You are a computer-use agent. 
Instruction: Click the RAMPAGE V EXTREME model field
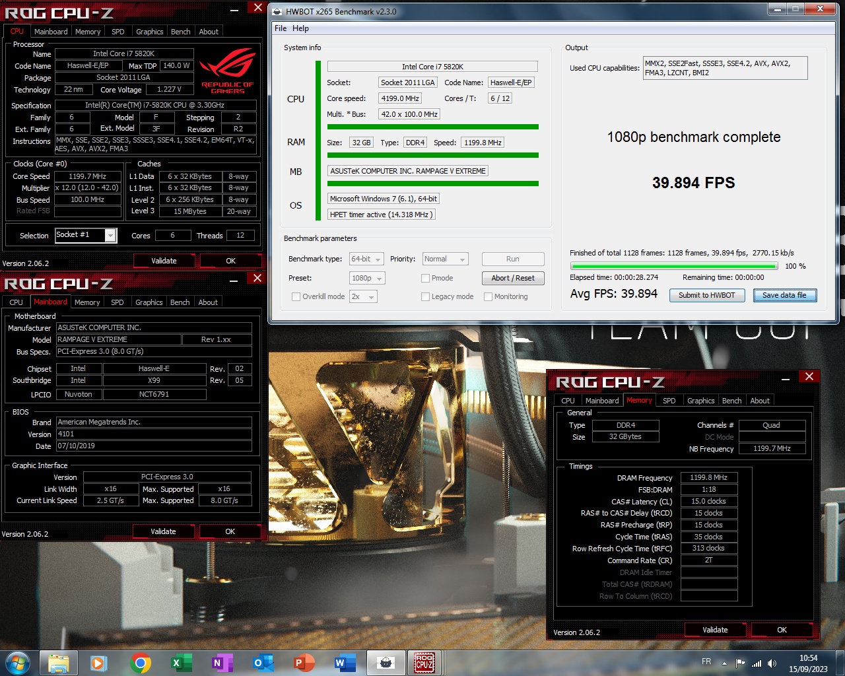pyautogui.click(x=118, y=339)
